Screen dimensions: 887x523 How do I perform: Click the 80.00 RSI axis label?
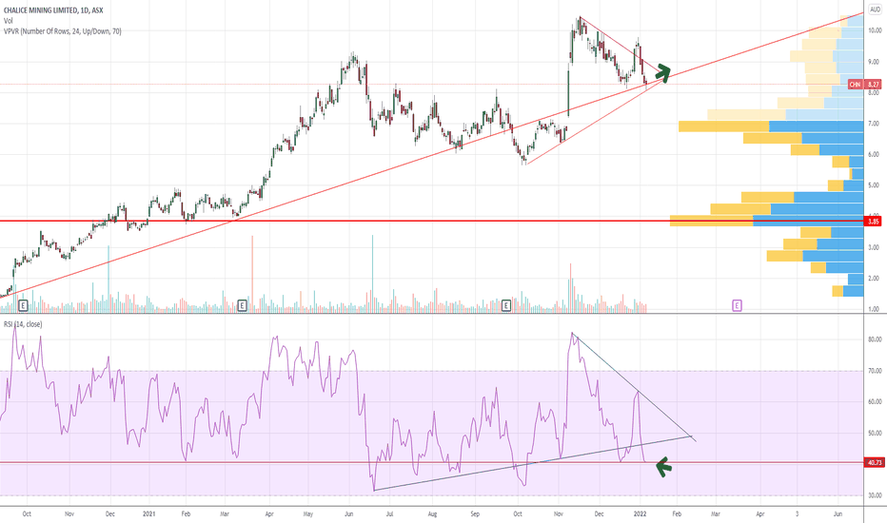(875, 339)
